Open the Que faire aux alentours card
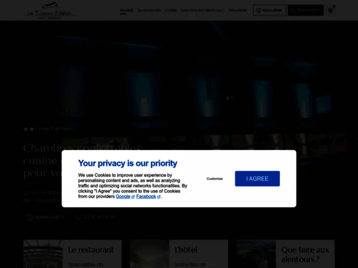Image resolution: width=358 pixels, height=268 pixels. coord(285,254)
